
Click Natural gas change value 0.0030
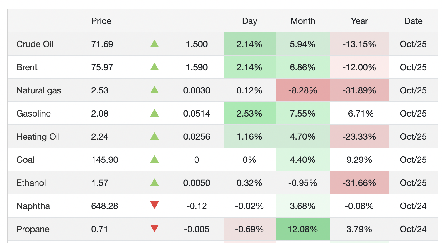(x=197, y=90)
